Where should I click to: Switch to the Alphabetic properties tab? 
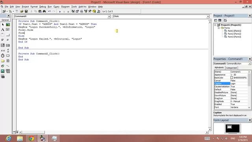219,67
